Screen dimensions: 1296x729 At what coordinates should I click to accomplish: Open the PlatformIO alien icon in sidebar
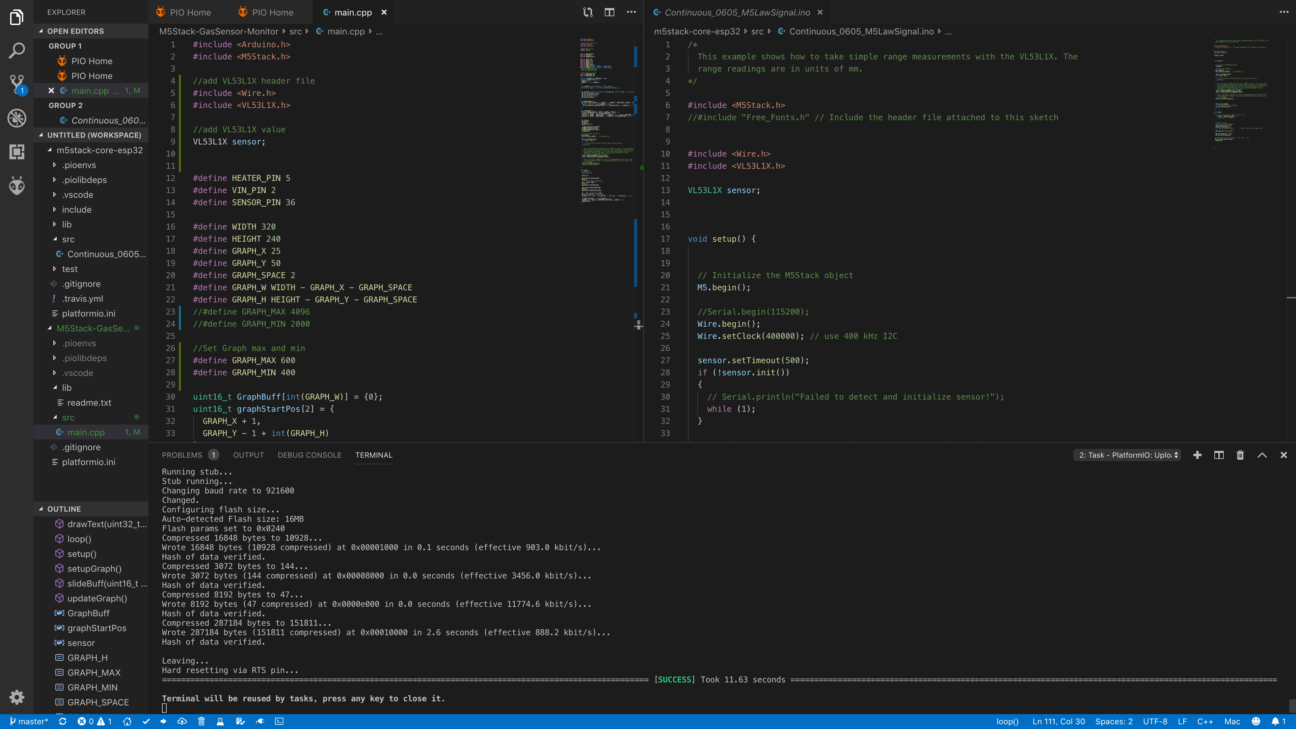17,186
